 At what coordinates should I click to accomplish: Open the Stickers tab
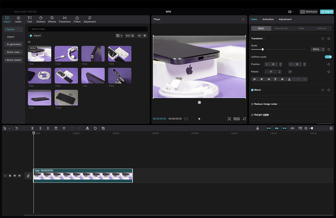coord(41,19)
